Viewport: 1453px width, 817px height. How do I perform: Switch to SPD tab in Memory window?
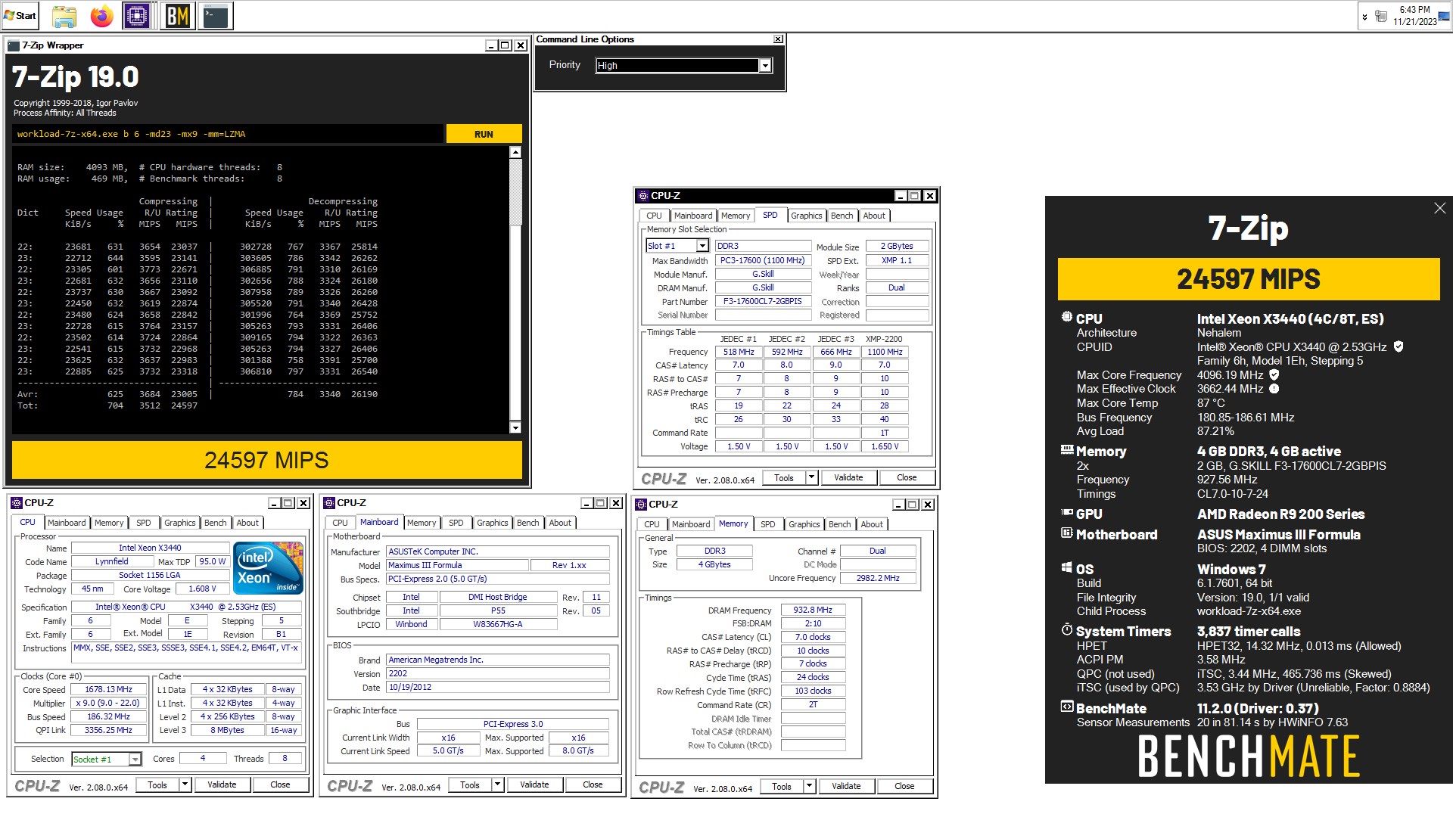(x=768, y=524)
